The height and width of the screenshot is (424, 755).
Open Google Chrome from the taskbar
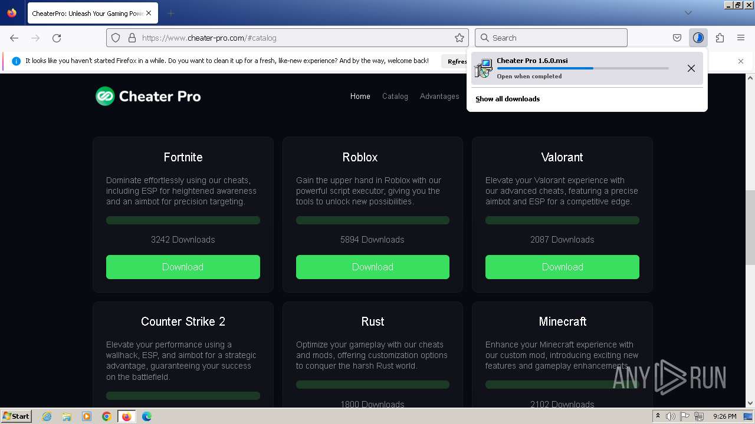tap(106, 416)
